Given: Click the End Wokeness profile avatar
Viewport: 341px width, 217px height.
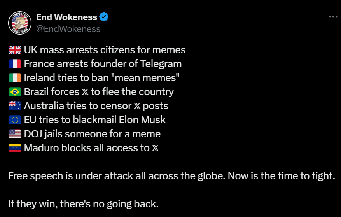Looking at the screenshot, I should click(20, 23).
